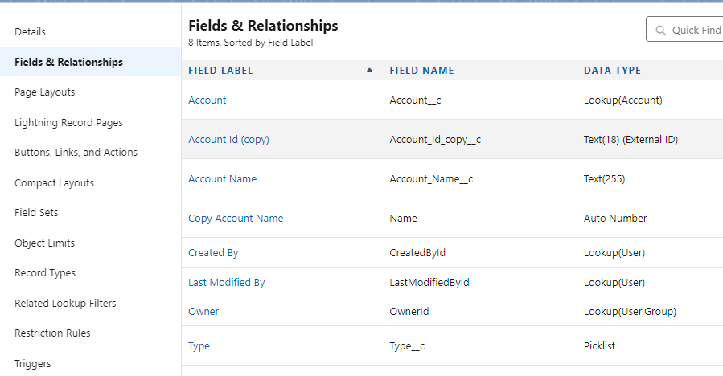The height and width of the screenshot is (376, 723).
Task: Toggle the Field Label sort arrow
Action: [x=369, y=70]
